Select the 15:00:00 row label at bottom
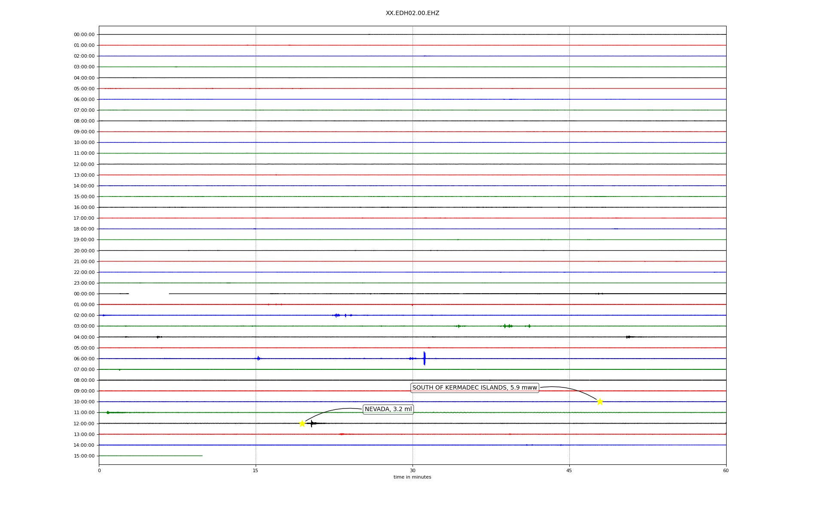 84,456
